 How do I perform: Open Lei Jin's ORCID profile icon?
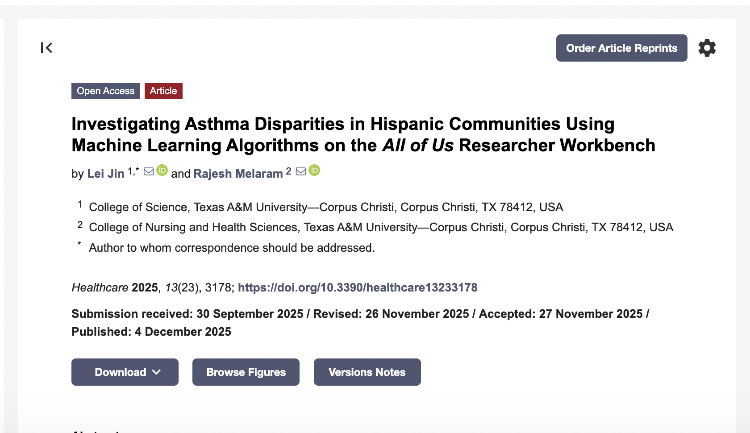point(162,171)
